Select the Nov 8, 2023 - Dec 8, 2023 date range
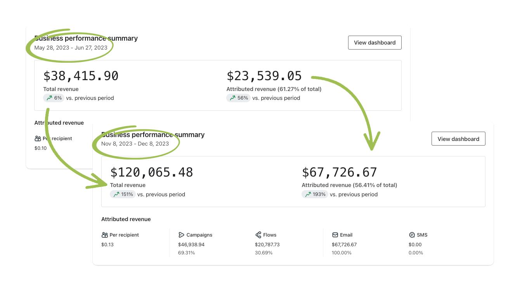The width and height of the screenshot is (520, 290). tap(135, 144)
